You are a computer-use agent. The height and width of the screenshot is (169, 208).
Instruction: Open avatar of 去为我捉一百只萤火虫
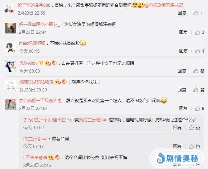click(x=10, y=104)
